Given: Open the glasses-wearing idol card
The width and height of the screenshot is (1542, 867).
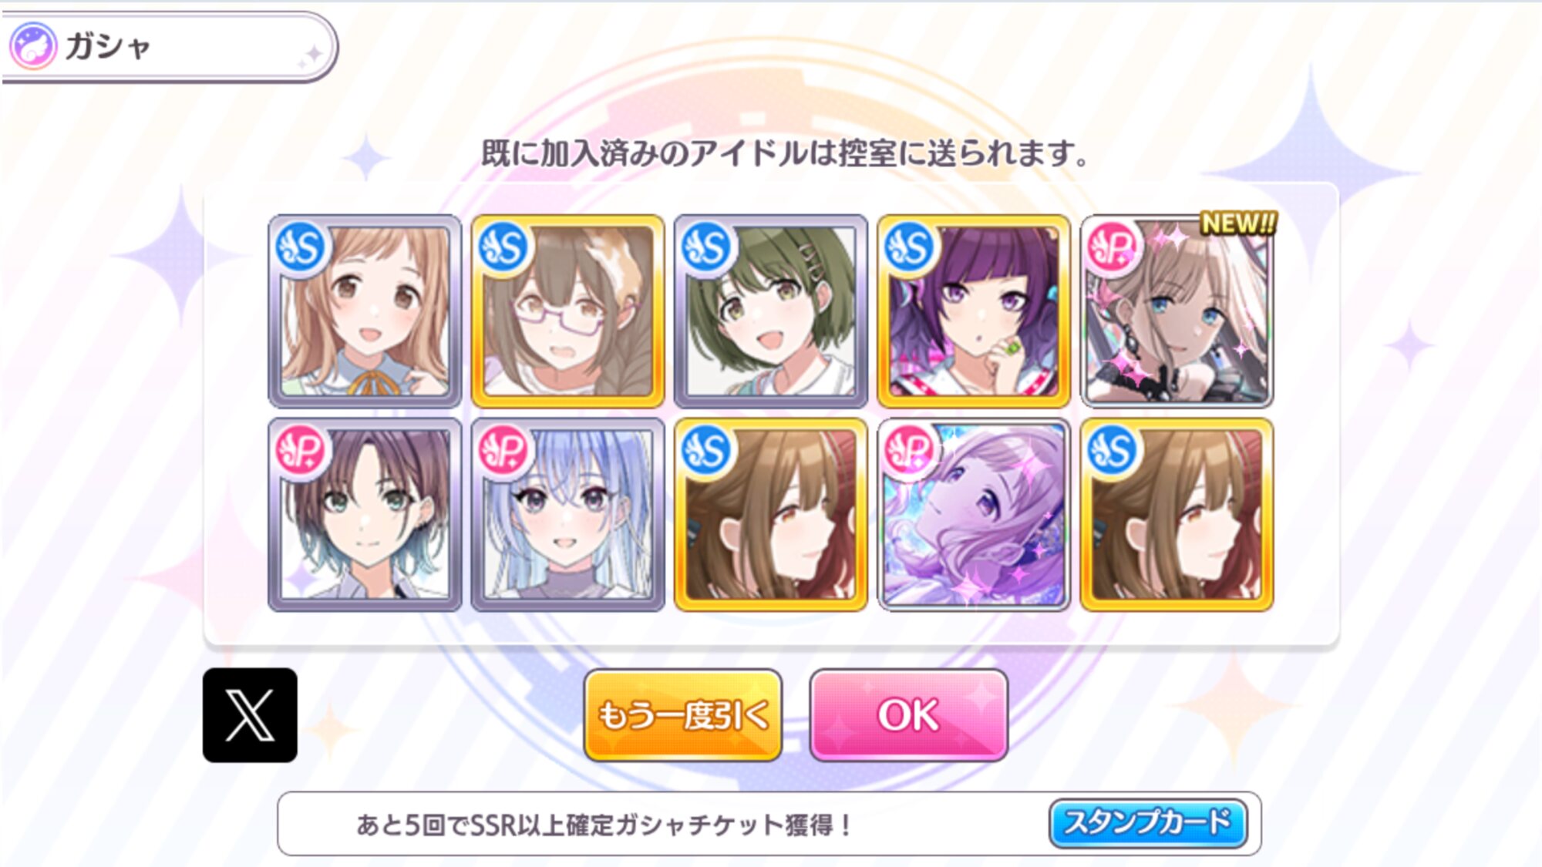Looking at the screenshot, I should point(567,311).
